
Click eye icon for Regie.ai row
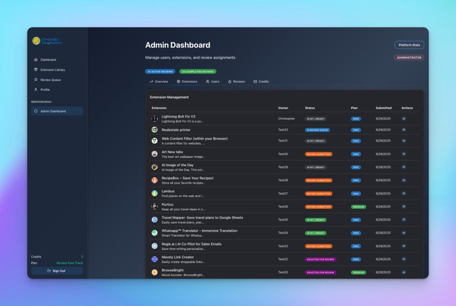pos(403,246)
